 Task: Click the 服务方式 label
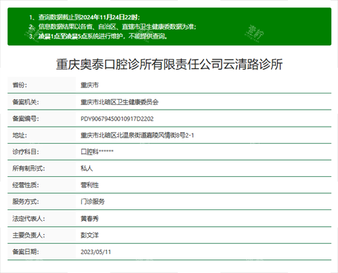[x=26, y=202]
